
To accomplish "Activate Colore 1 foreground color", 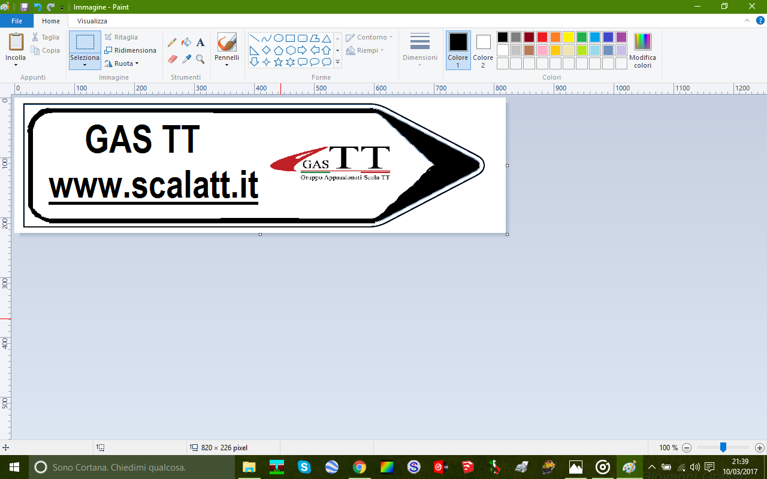I will [x=458, y=50].
